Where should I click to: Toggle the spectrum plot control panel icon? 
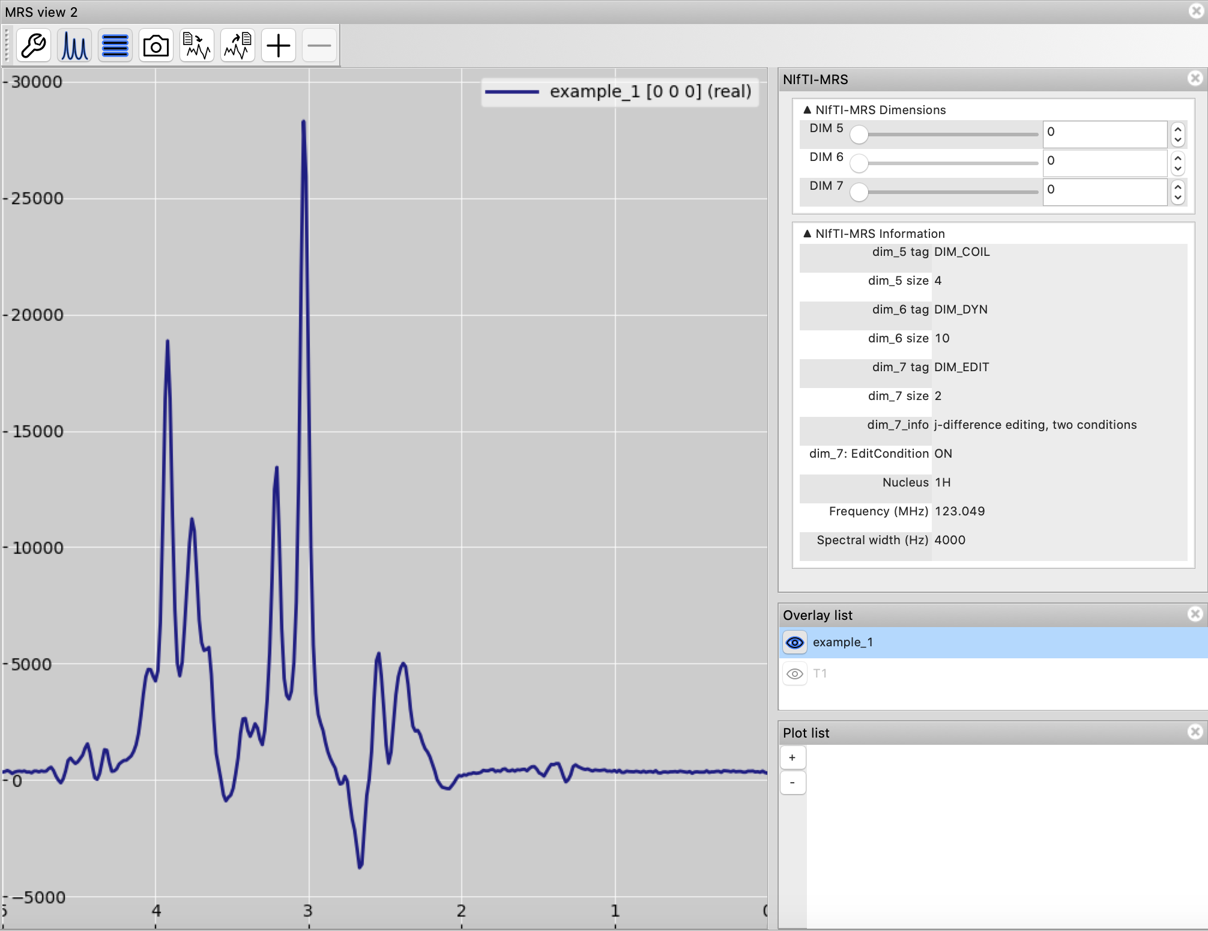(x=74, y=45)
